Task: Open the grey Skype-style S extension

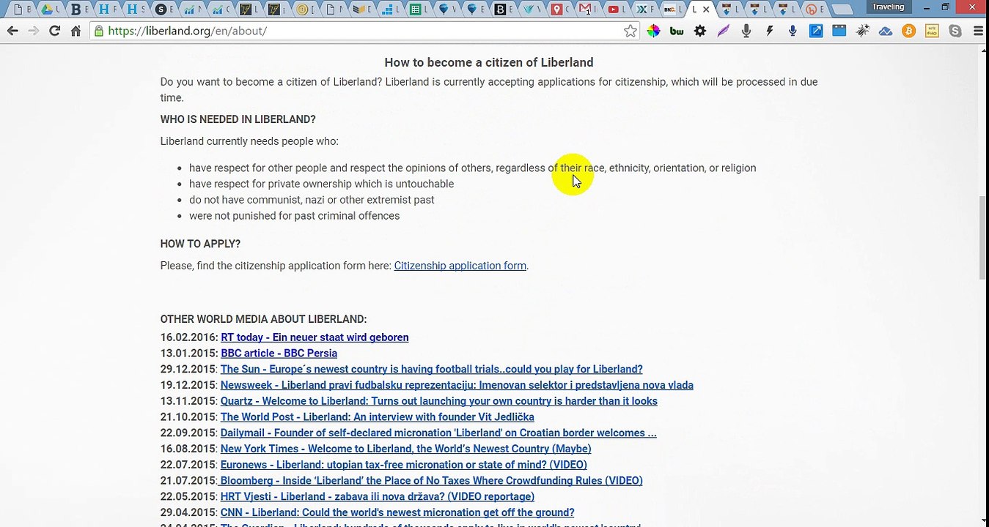Action: tap(955, 31)
